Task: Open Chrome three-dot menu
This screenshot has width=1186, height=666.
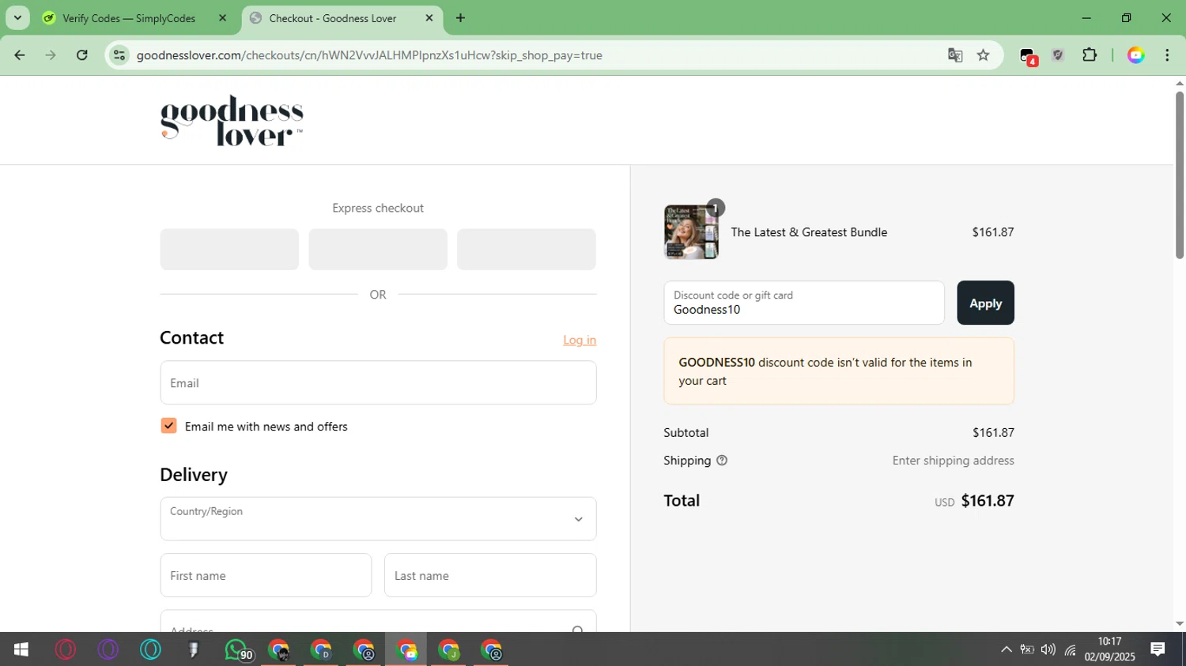Action: (x=1167, y=55)
